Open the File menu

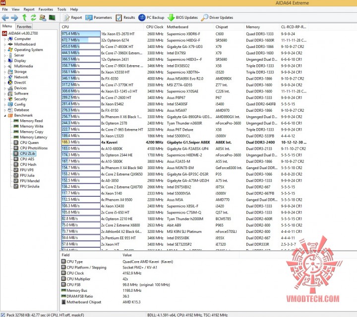tap(5, 9)
